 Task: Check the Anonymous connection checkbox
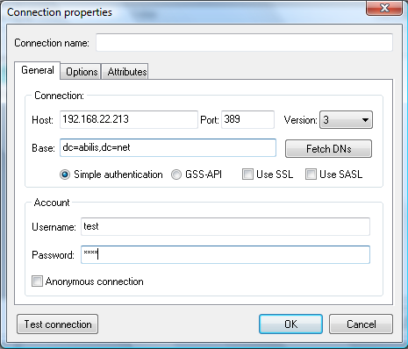pos(37,281)
